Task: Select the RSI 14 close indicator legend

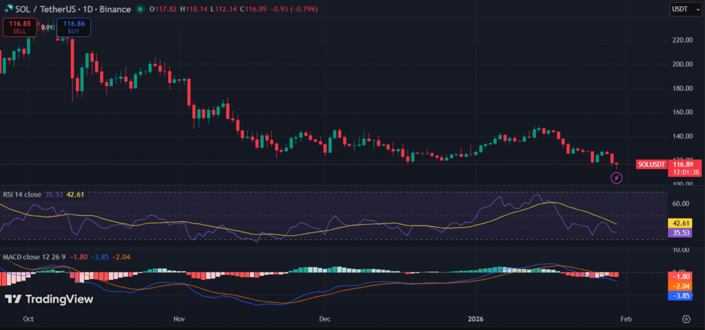Action: [x=22, y=195]
